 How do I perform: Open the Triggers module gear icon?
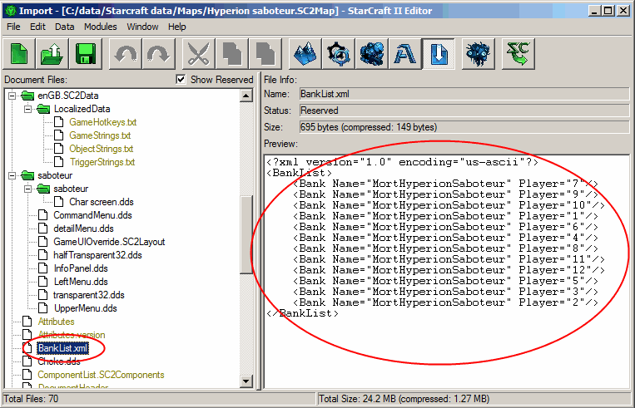point(339,54)
